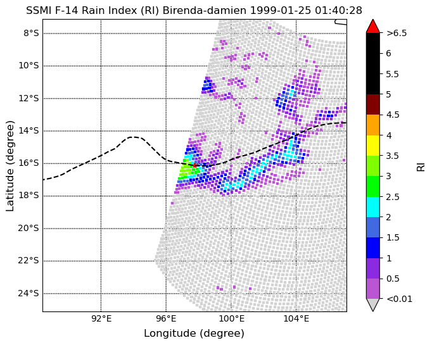Click the dashed track line peak near 94°E
The height and width of the screenshot is (345, 432).
tap(134, 137)
